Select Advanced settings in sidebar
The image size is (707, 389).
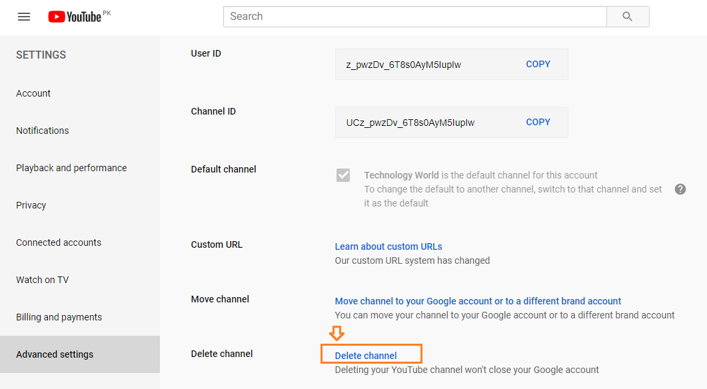tap(55, 354)
